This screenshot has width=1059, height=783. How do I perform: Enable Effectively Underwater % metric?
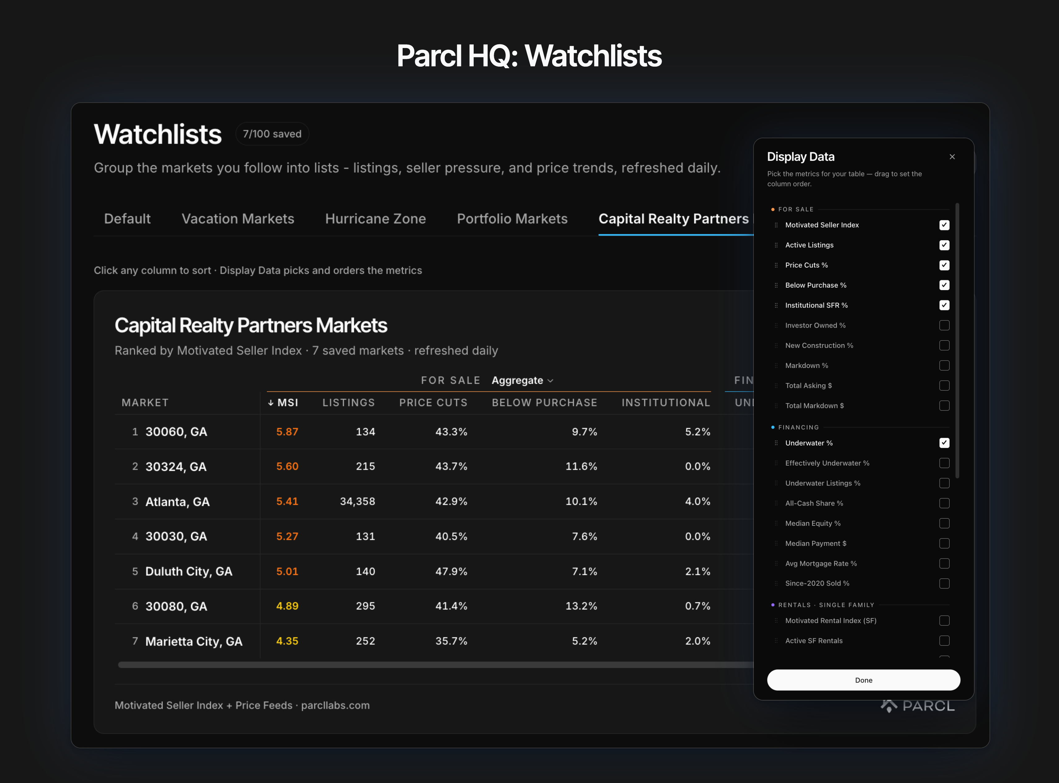(x=944, y=463)
